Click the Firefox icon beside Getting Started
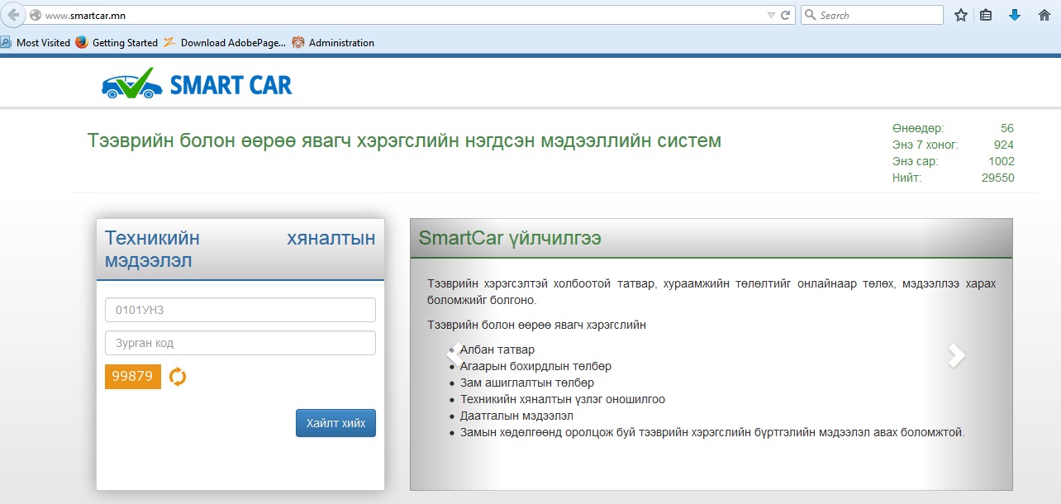This screenshot has height=504, width=1061. coord(82,43)
